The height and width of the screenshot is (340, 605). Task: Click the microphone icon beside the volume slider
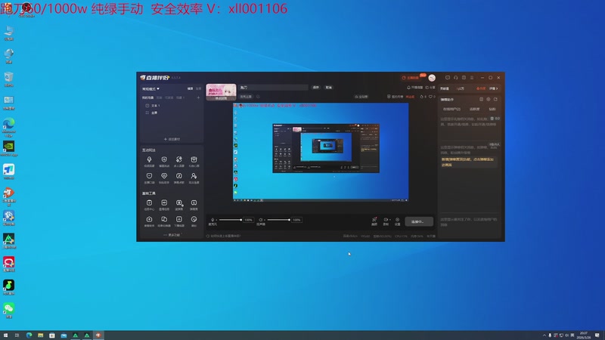(x=213, y=220)
